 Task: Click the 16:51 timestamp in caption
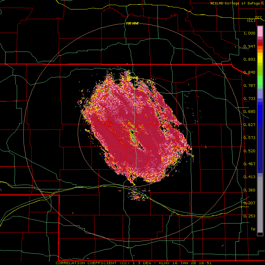pyautogui.click(x=206, y=263)
